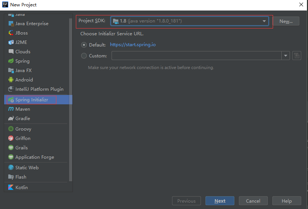Select Clouds project type label
Viewport: 308px width, 209px height.
[23, 52]
